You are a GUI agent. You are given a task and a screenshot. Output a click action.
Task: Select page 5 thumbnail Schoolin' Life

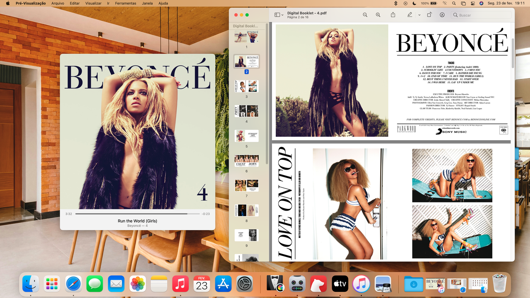tap(246, 136)
